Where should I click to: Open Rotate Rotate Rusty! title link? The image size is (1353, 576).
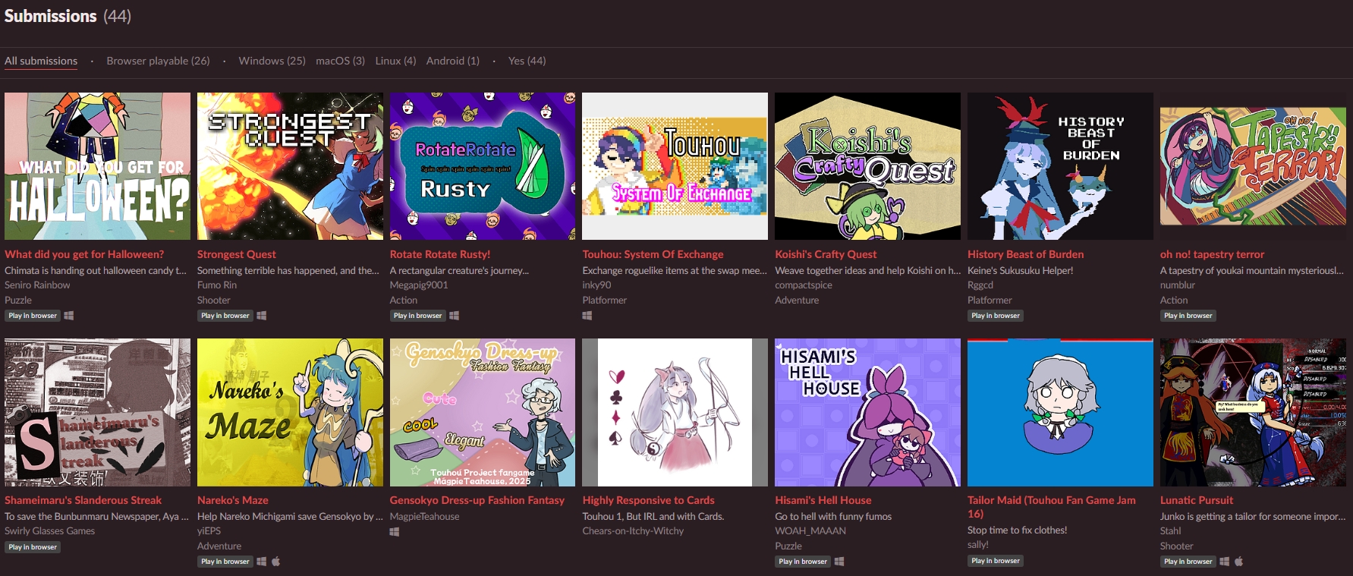coord(440,254)
